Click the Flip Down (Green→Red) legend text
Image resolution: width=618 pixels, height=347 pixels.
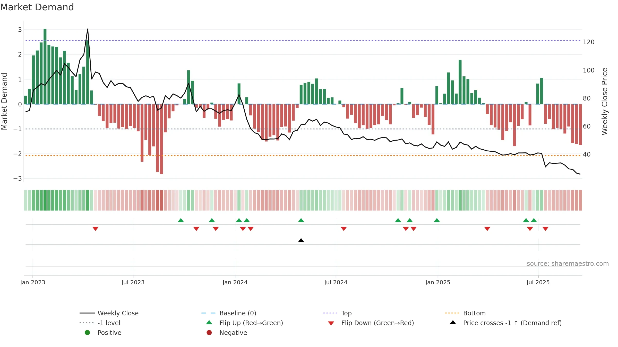(x=377, y=323)
